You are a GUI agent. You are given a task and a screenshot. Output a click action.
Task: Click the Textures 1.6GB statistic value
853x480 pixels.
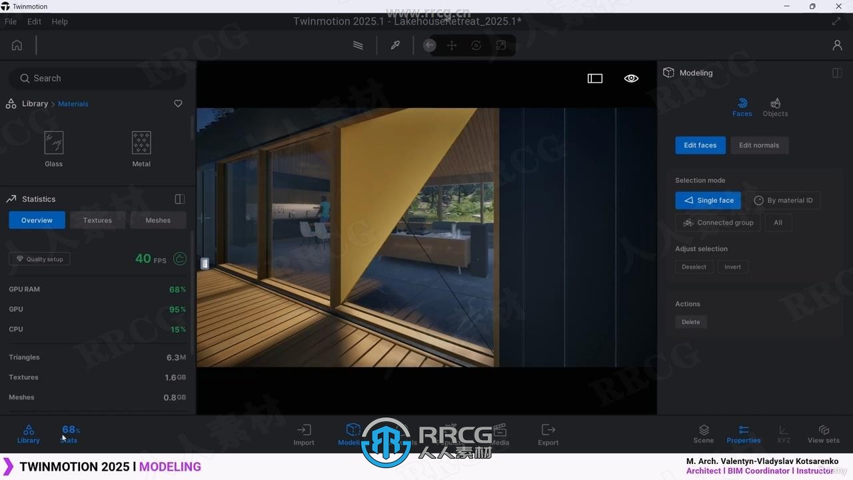coord(175,377)
